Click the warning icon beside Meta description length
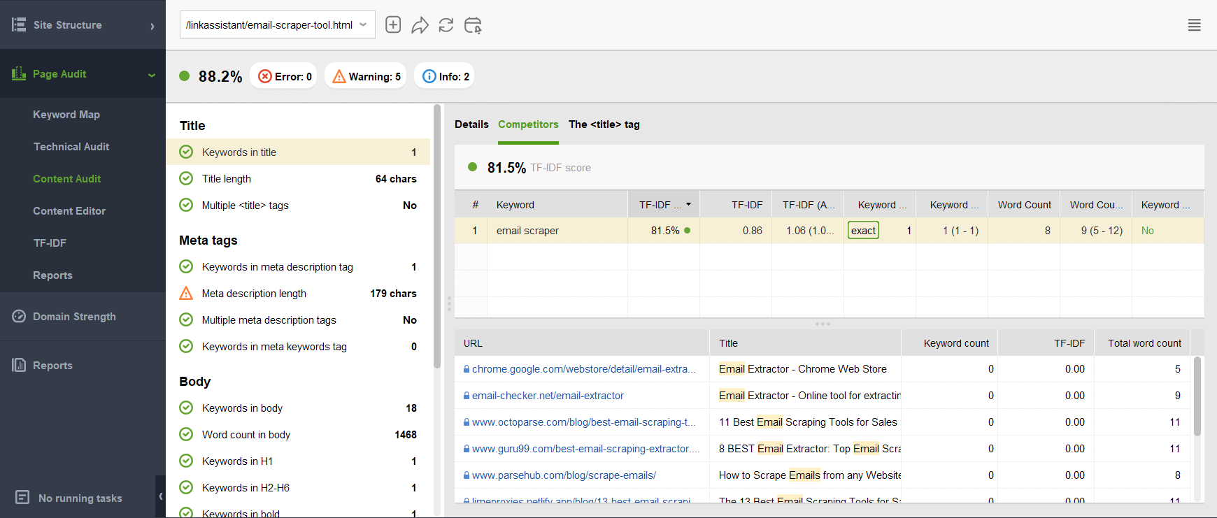The height and width of the screenshot is (518, 1217). click(186, 293)
